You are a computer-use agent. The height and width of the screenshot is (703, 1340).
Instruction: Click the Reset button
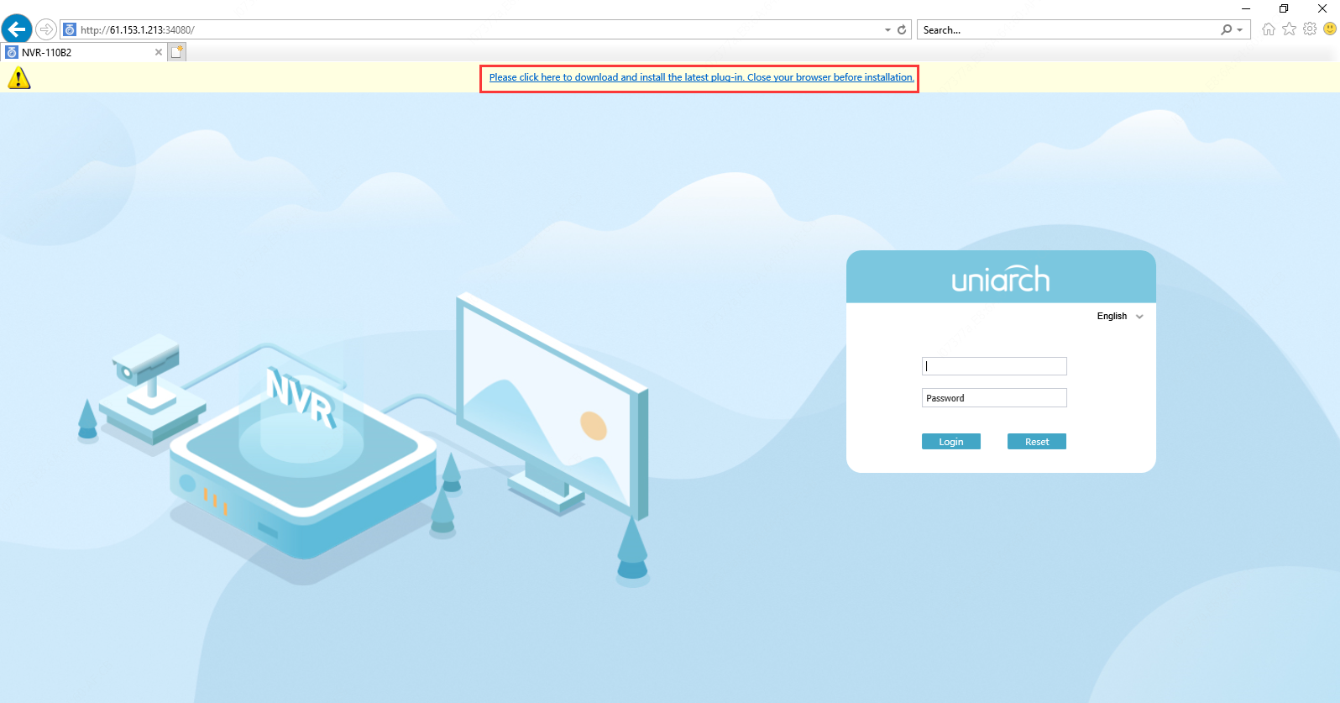[1037, 442]
